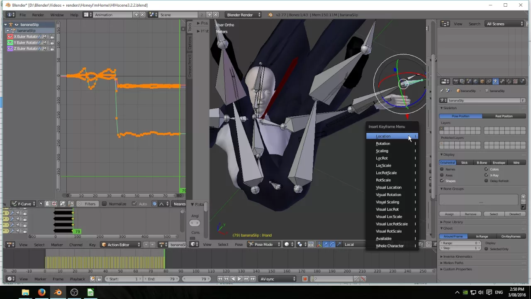Enable the Names display checkbox
This screenshot has height=299, width=531.
(442, 169)
